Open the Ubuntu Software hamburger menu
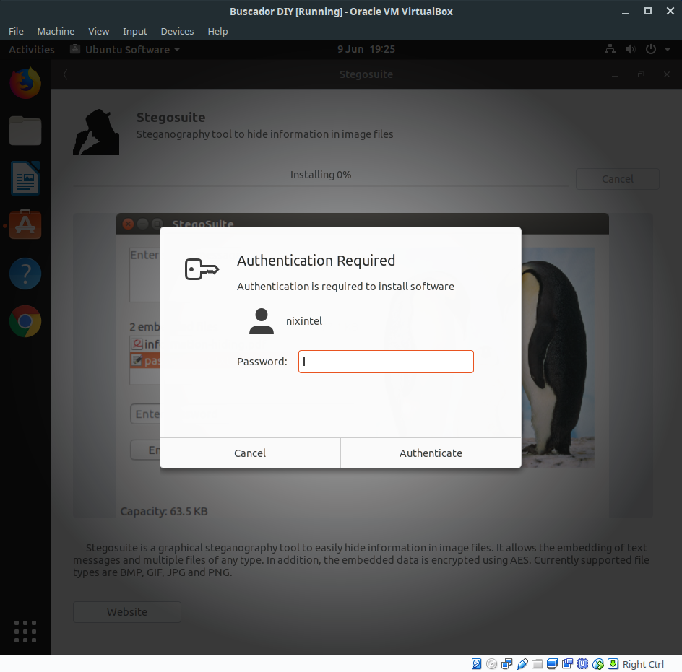 [x=584, y=74]
